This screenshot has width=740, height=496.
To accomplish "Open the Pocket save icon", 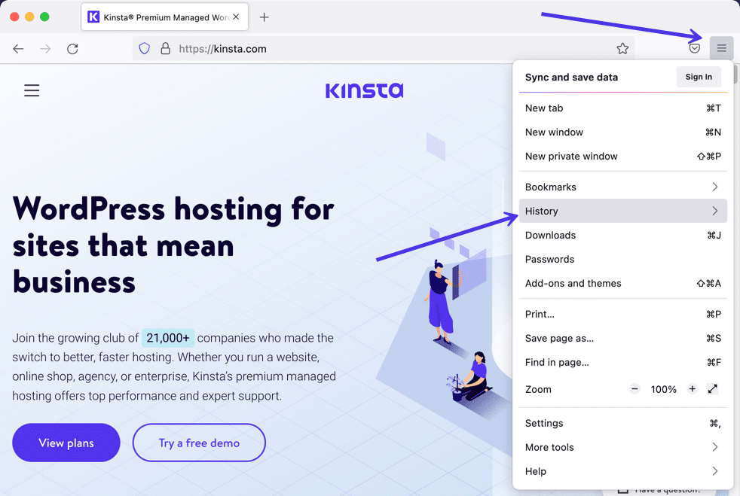I will click(694, 49).
